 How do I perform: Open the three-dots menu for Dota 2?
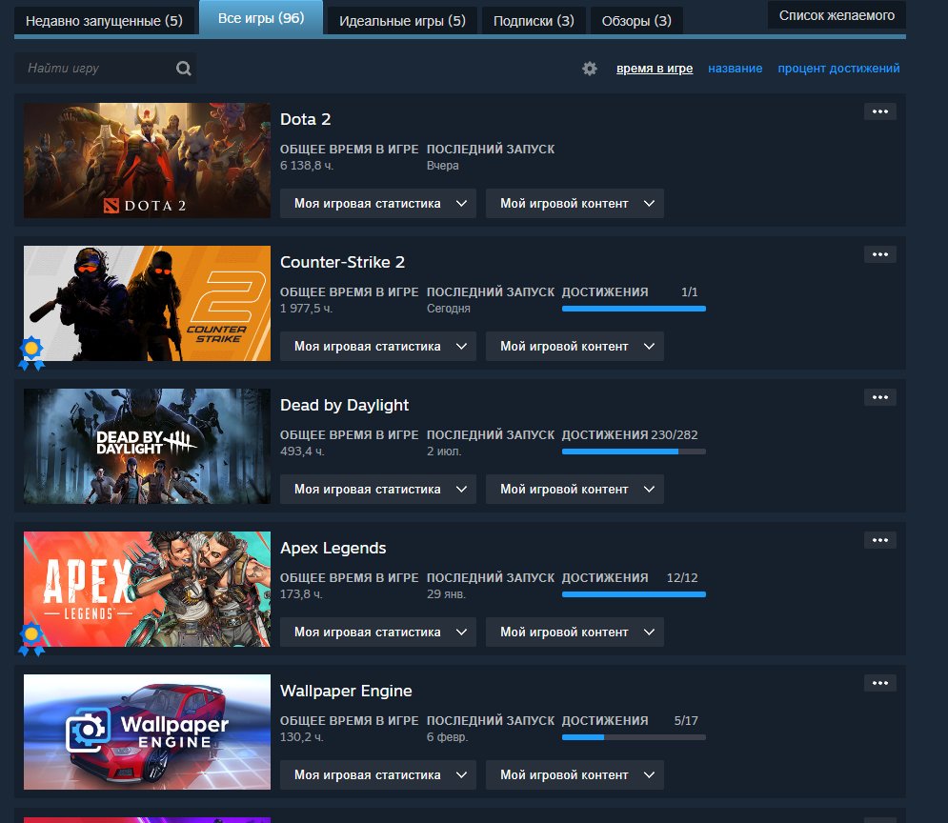(x=879, y=111)
